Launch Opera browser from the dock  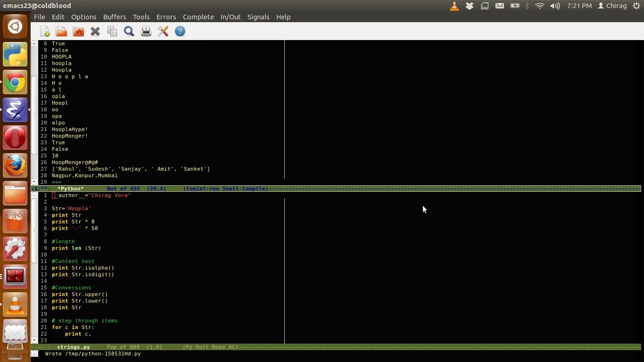pos(15,138)
